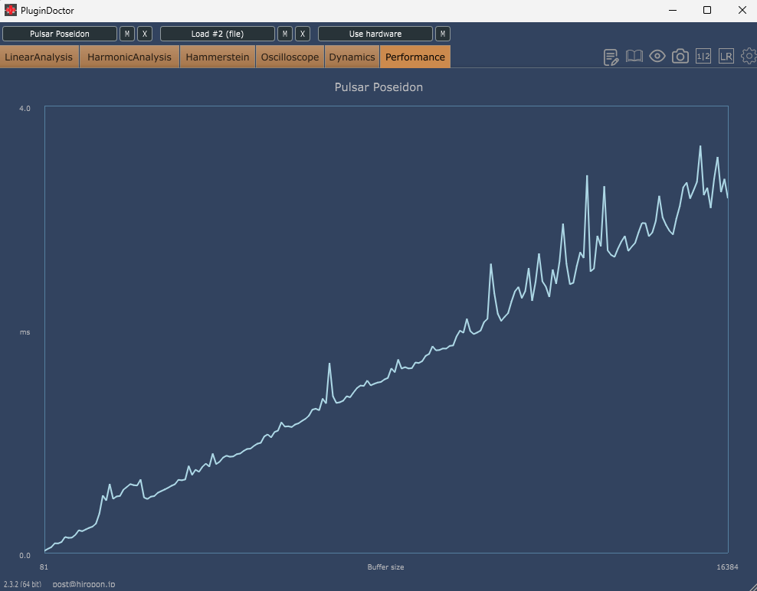Click Load #2 (file) button

click(218, 34)
